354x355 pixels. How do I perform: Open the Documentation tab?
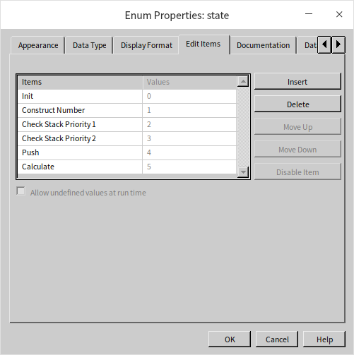(263, 45)
